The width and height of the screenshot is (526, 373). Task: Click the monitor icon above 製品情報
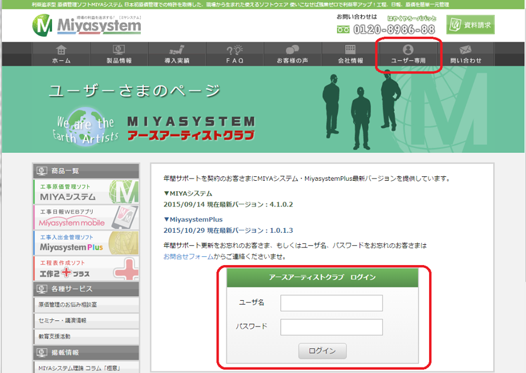(x=119, y=50)
